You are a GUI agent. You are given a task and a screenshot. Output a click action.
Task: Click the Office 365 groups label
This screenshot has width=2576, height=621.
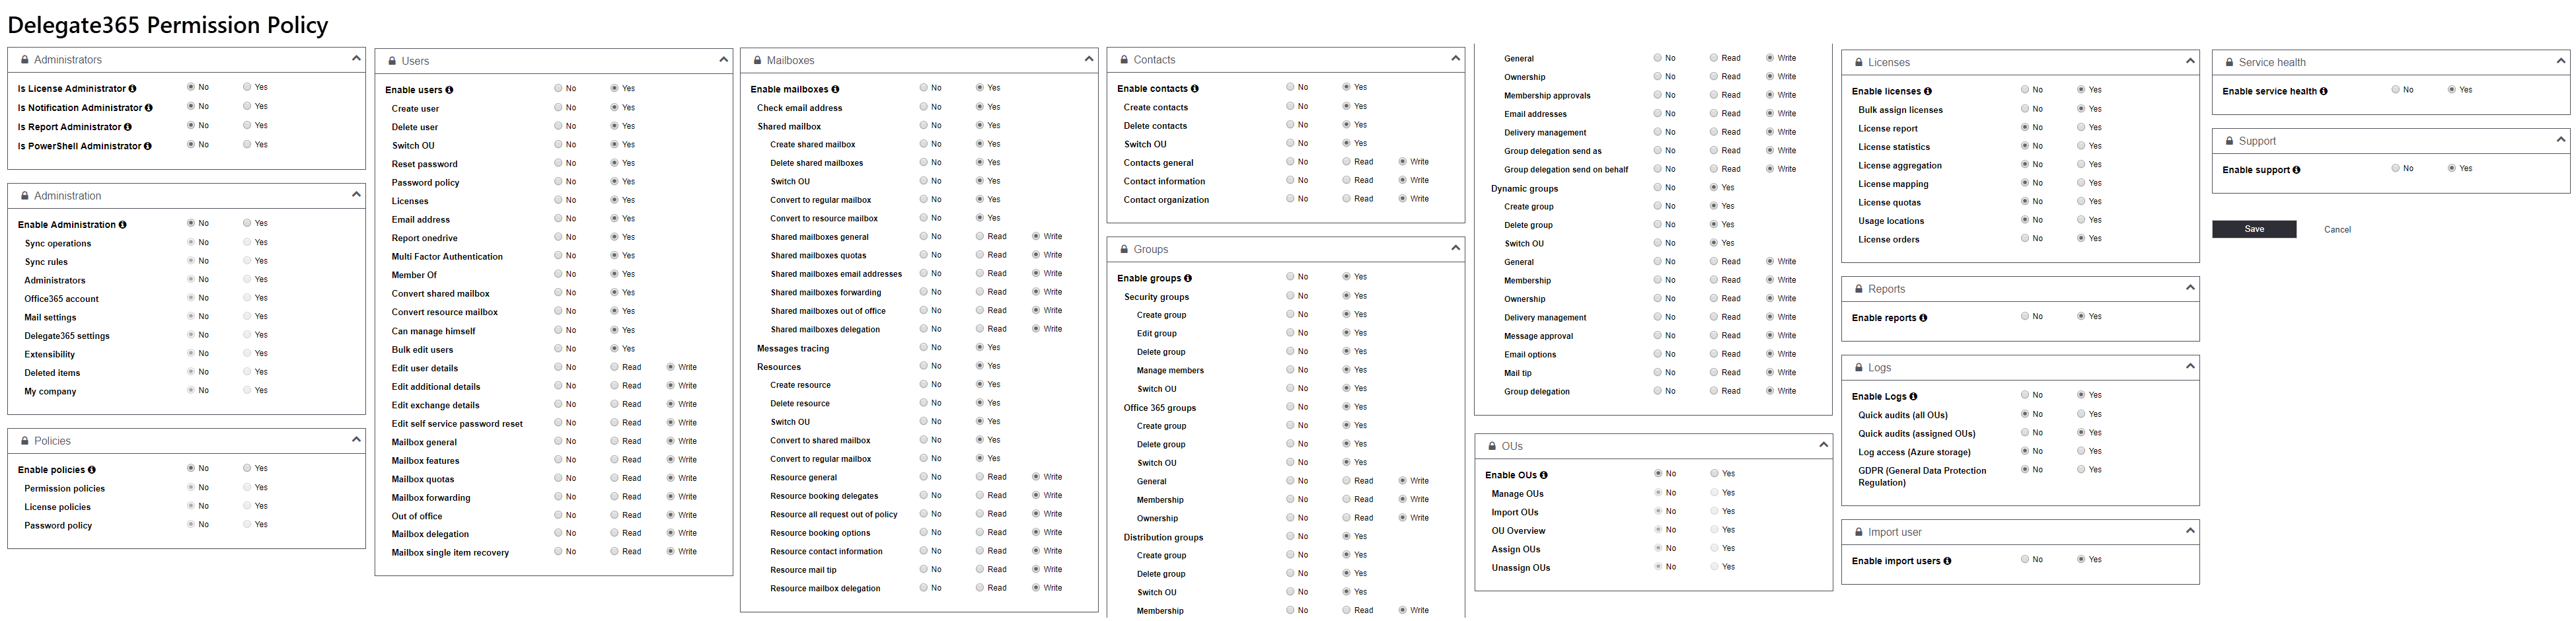click(1160, 408)
